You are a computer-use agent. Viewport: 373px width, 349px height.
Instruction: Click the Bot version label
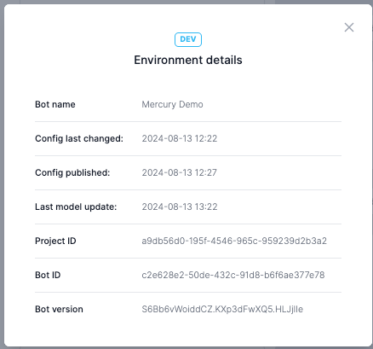[59, 309]
